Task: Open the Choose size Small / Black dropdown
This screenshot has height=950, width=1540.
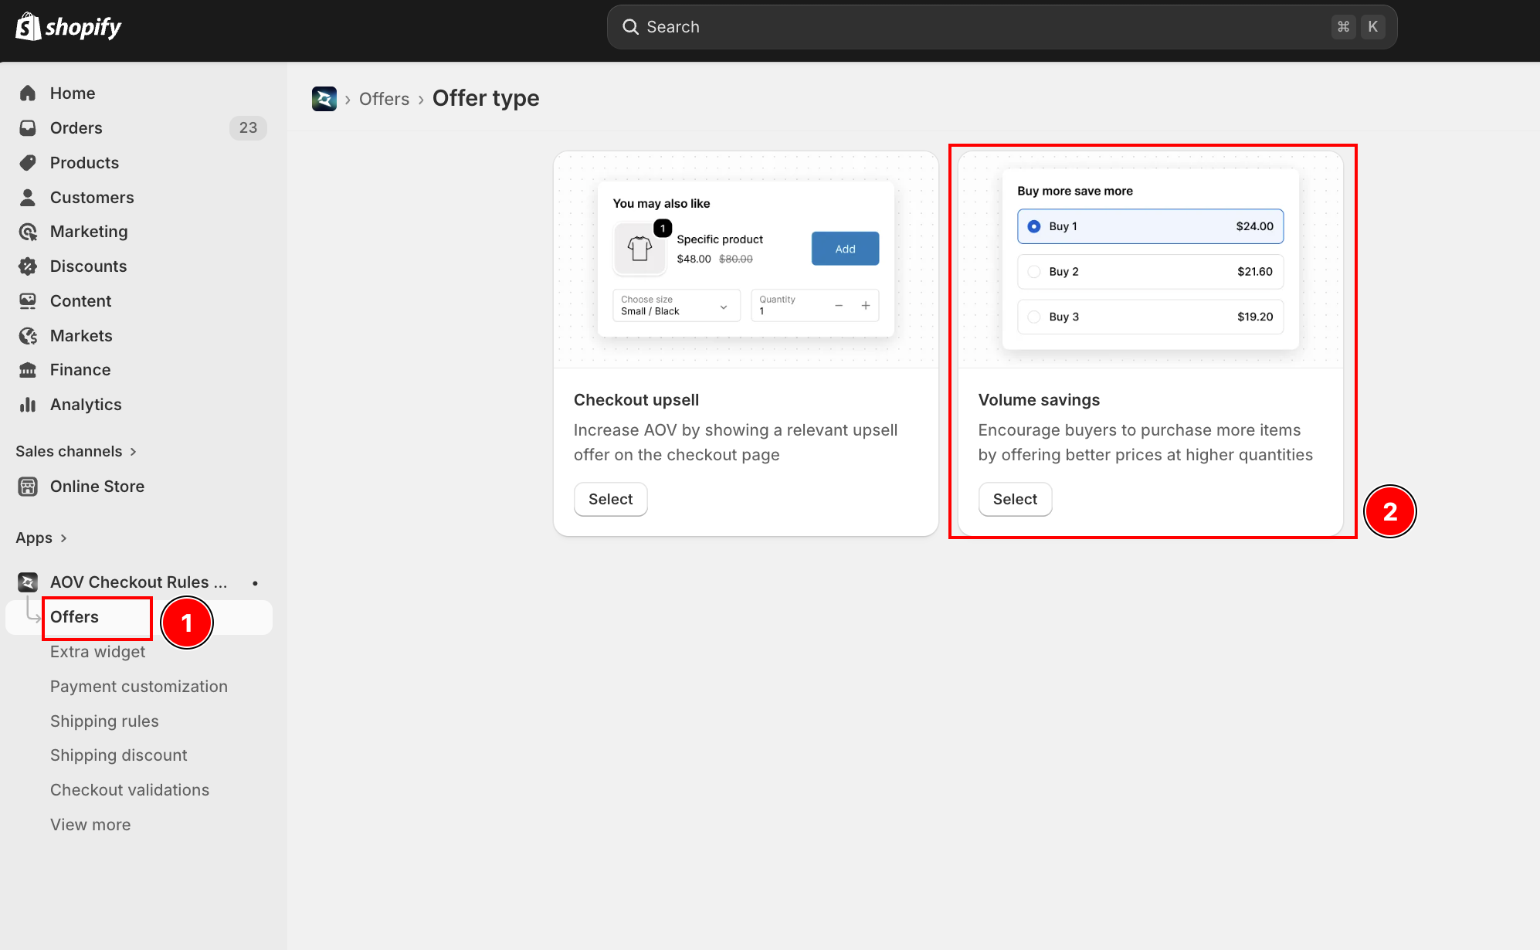Action: [677, 306]
